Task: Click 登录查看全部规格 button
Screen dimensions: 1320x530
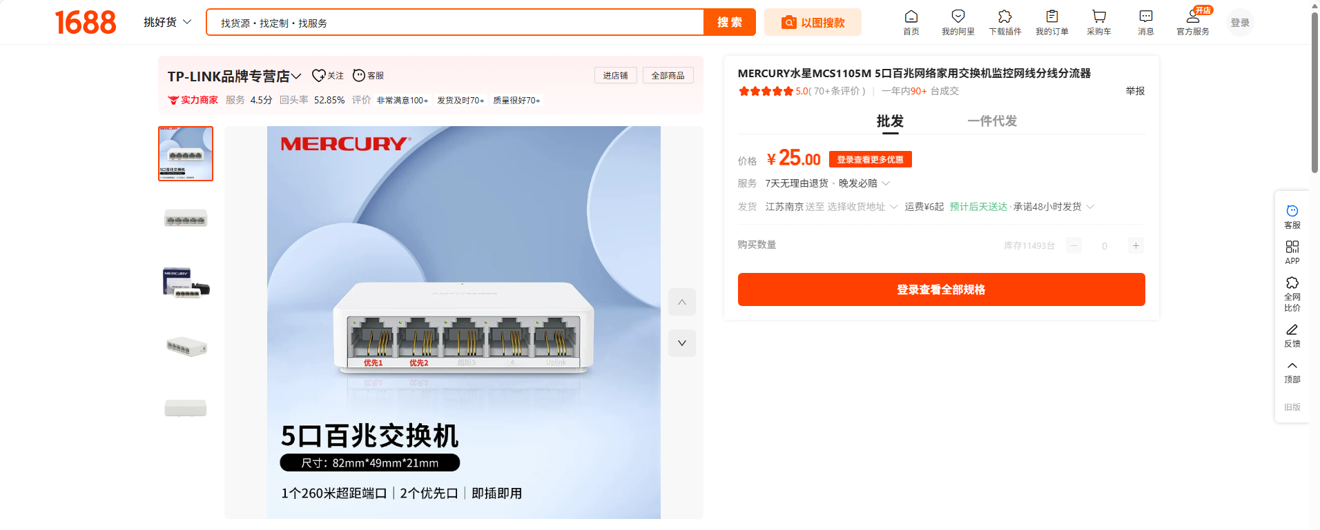Action: pos(941,289)
